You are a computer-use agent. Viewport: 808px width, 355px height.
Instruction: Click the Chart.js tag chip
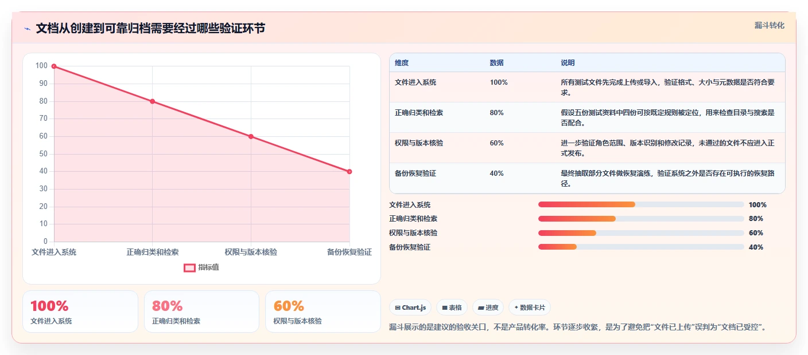[410, 307]
